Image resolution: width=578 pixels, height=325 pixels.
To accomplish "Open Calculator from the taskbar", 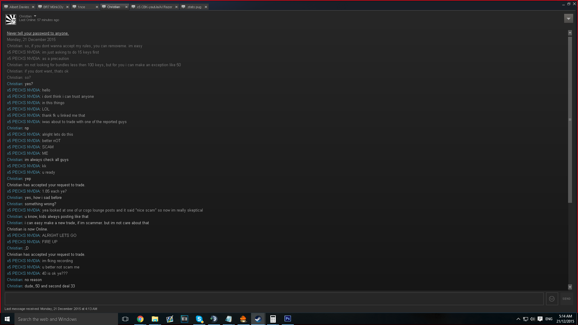I will [x=273, y=319].
